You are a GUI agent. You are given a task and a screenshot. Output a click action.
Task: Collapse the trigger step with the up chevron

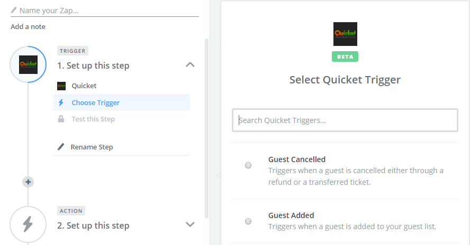(190, 64)
